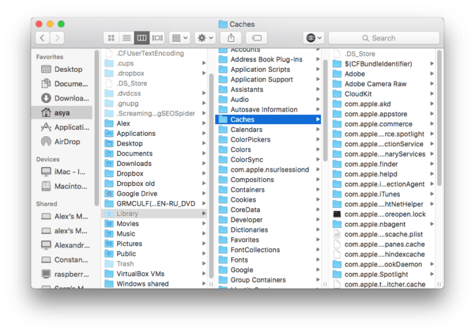
Task: Open AirDrop in sidebar
Action: click(x=62, y=142)
